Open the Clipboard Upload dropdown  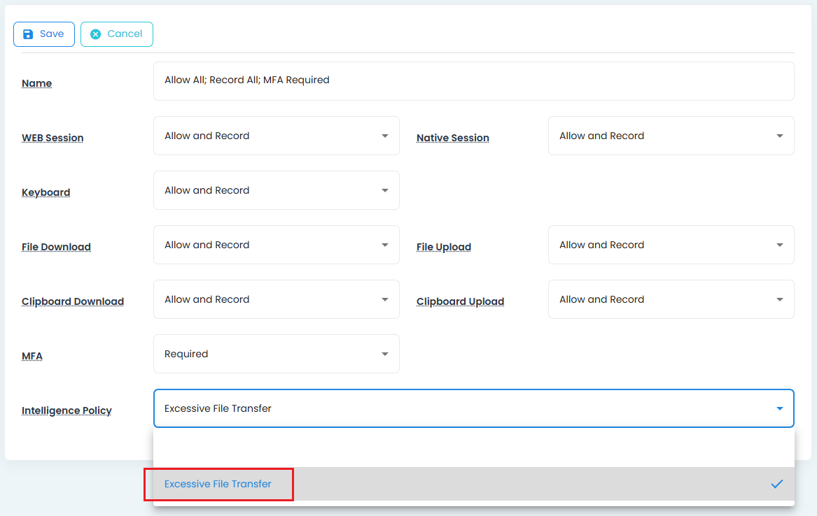[671, 299]
